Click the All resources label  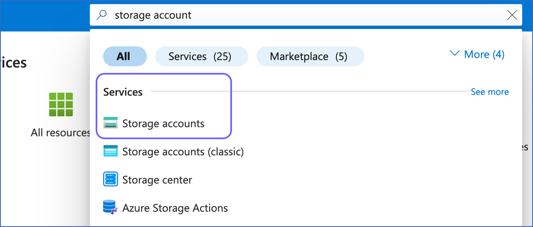[x=61, y=133]
